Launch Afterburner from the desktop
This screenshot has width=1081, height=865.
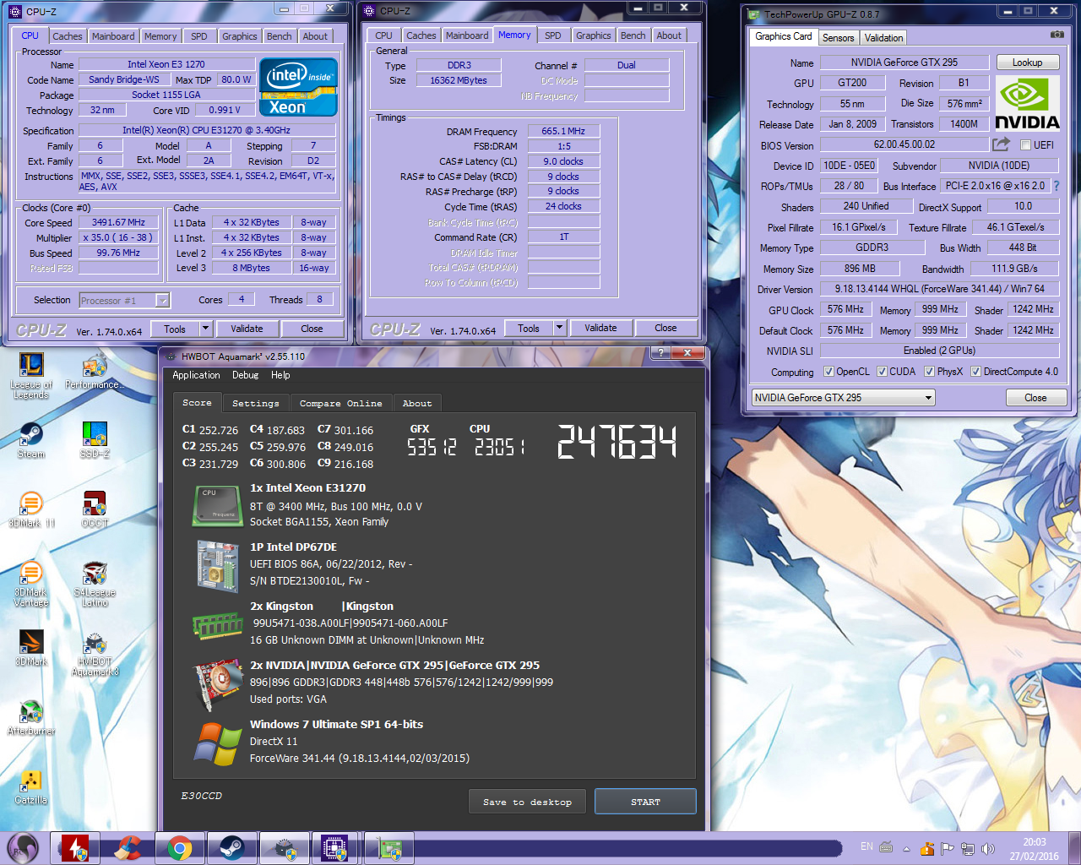click(31, 717)
